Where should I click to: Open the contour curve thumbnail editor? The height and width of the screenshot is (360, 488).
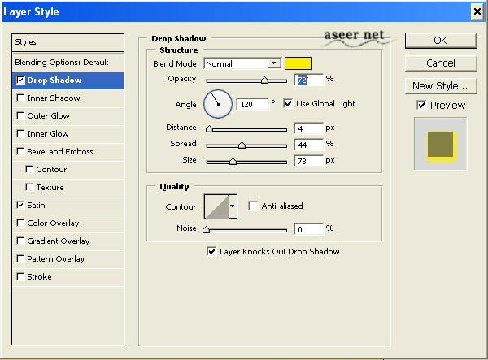tap(216, 206)
